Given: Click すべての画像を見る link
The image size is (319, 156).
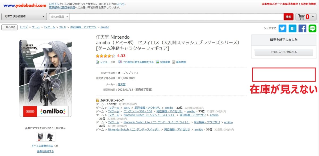Looking at the screenshot, I should point(43,146).
